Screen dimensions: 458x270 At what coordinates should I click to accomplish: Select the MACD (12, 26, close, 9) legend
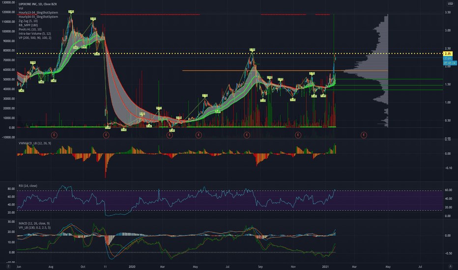[x=34, y=223]
